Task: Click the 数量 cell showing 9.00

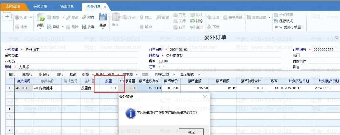Action: [109, 88]
